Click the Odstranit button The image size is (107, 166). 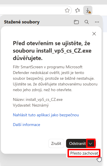coord(77,143)
